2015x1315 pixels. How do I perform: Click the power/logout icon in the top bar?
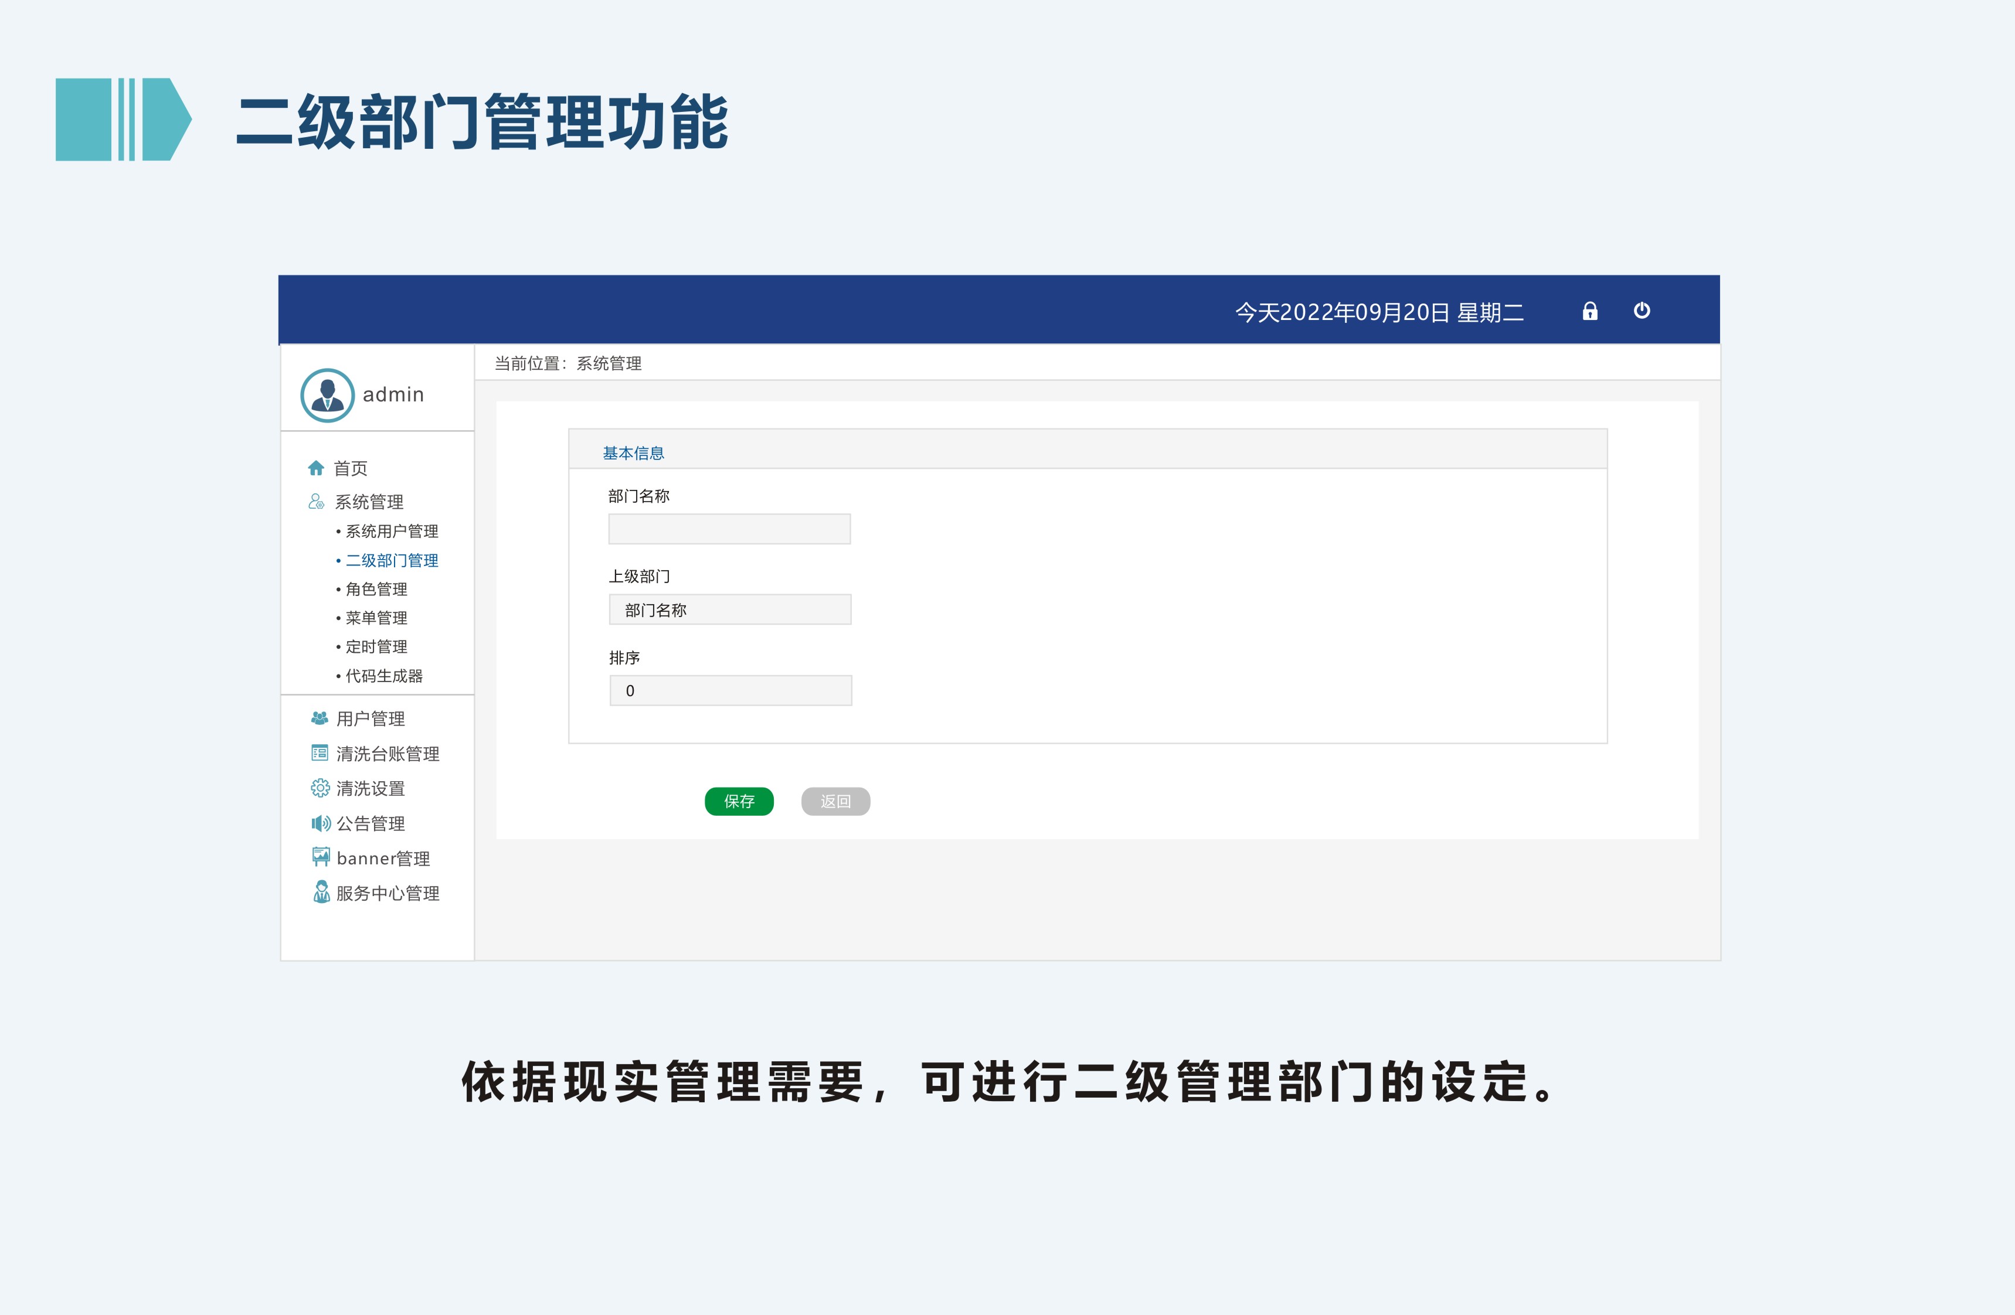[1643, 311]
